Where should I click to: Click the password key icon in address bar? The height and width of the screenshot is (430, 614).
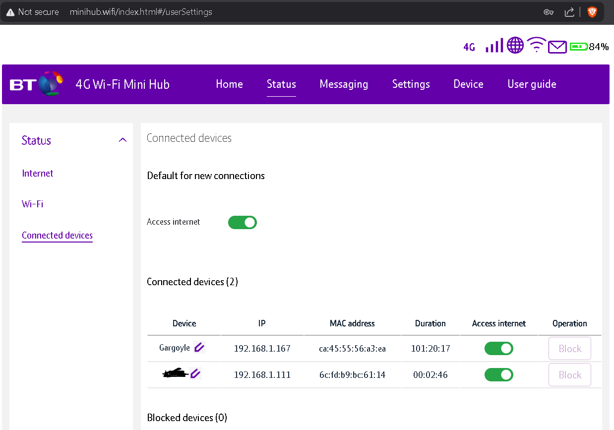click(549, 12)
